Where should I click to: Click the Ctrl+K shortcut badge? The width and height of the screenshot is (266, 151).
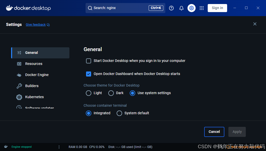[x=156, y=8]
